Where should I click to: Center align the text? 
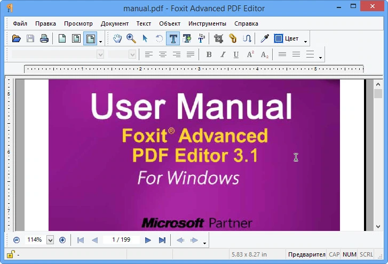[163, 54]
